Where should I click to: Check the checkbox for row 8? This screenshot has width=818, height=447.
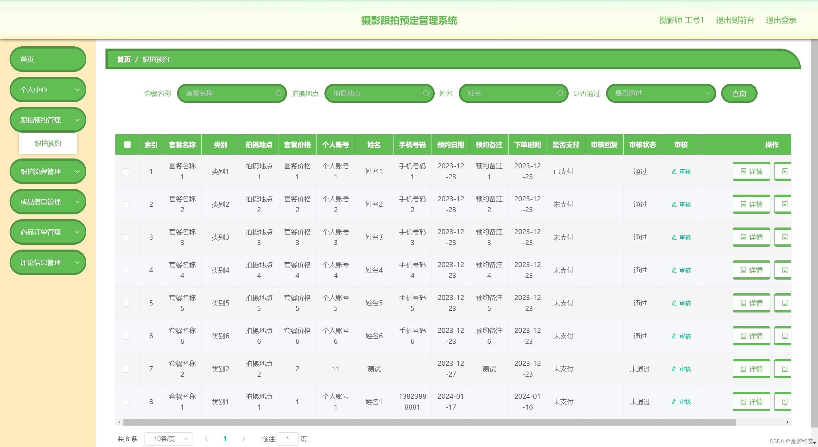[x=127, y=402]
